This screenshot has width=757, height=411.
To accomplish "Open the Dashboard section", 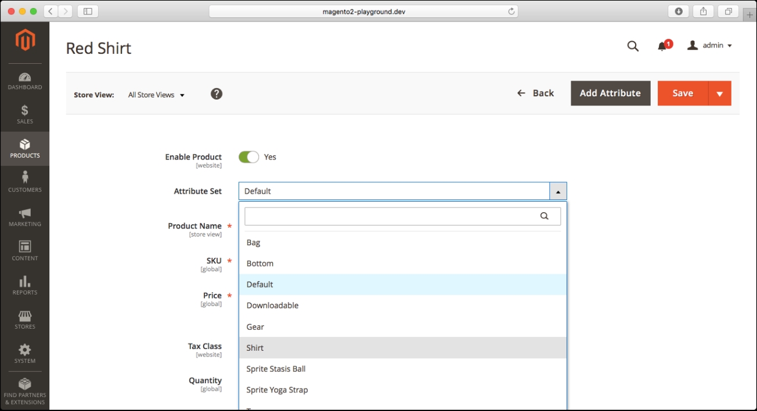I will (25, 81).
